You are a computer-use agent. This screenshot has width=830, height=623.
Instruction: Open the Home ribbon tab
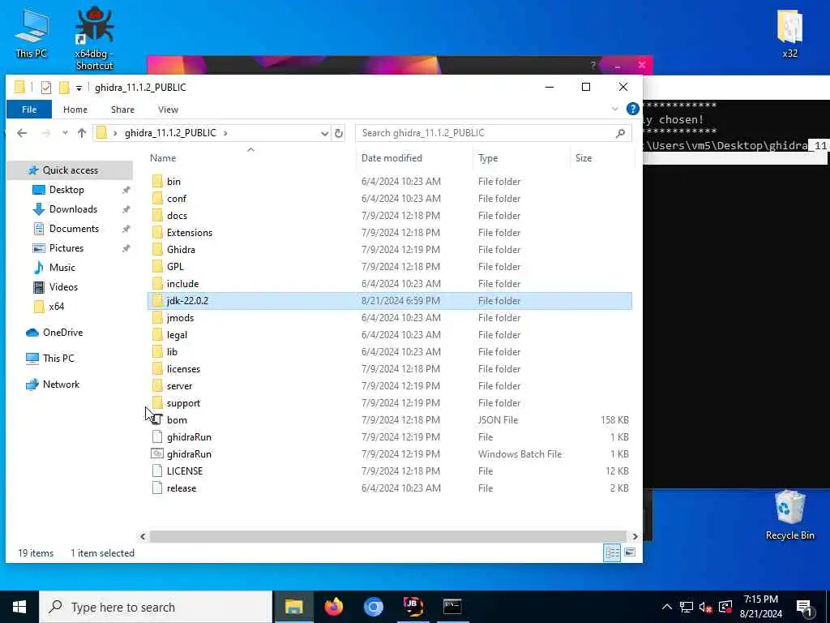coord(75,110)
